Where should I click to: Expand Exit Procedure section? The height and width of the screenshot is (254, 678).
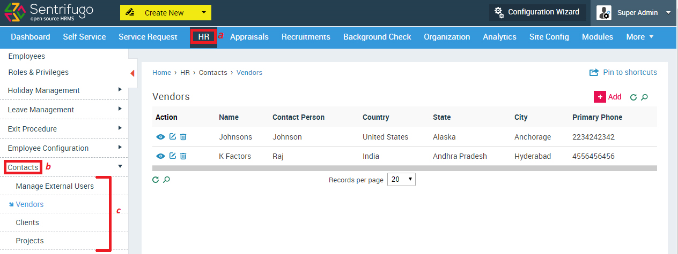coord(64,129)
